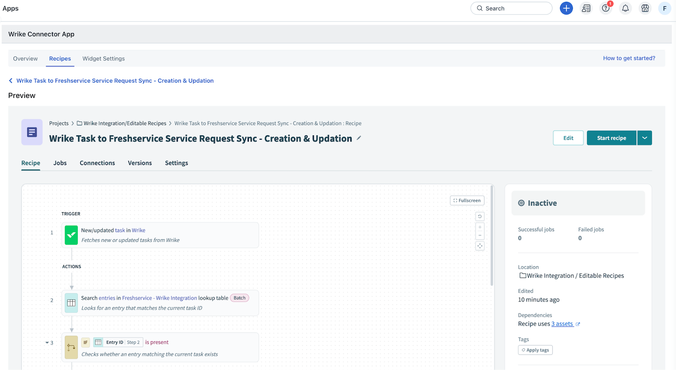Open the Jobs tab
This screenshot has height=370, width=676.
[60, 163]
